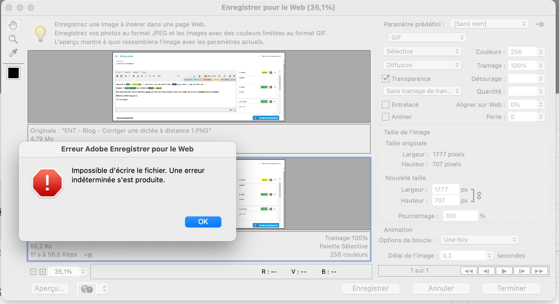Viewport: 559px width, 304px height.
Task: Play the animation
Action: [x=504, y=271]
